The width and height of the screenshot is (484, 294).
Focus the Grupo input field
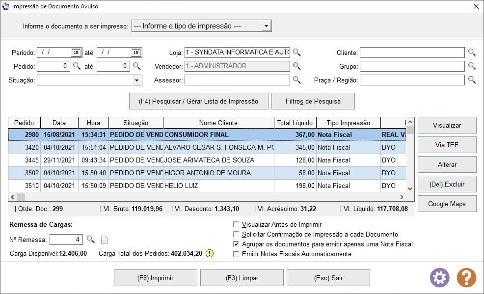coord(412,66)
